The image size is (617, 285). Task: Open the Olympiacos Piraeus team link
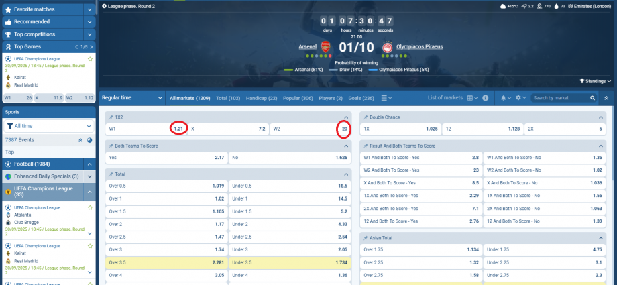tap(419, 46)
